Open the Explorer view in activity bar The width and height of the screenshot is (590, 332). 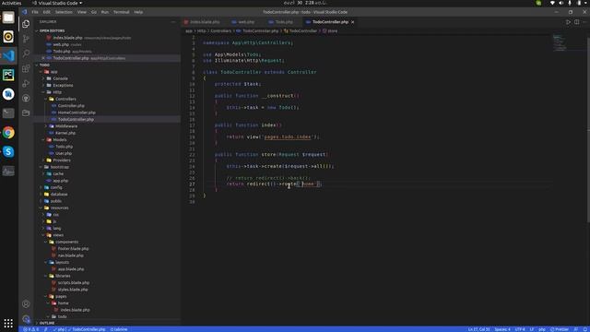(x=26, y=24)
